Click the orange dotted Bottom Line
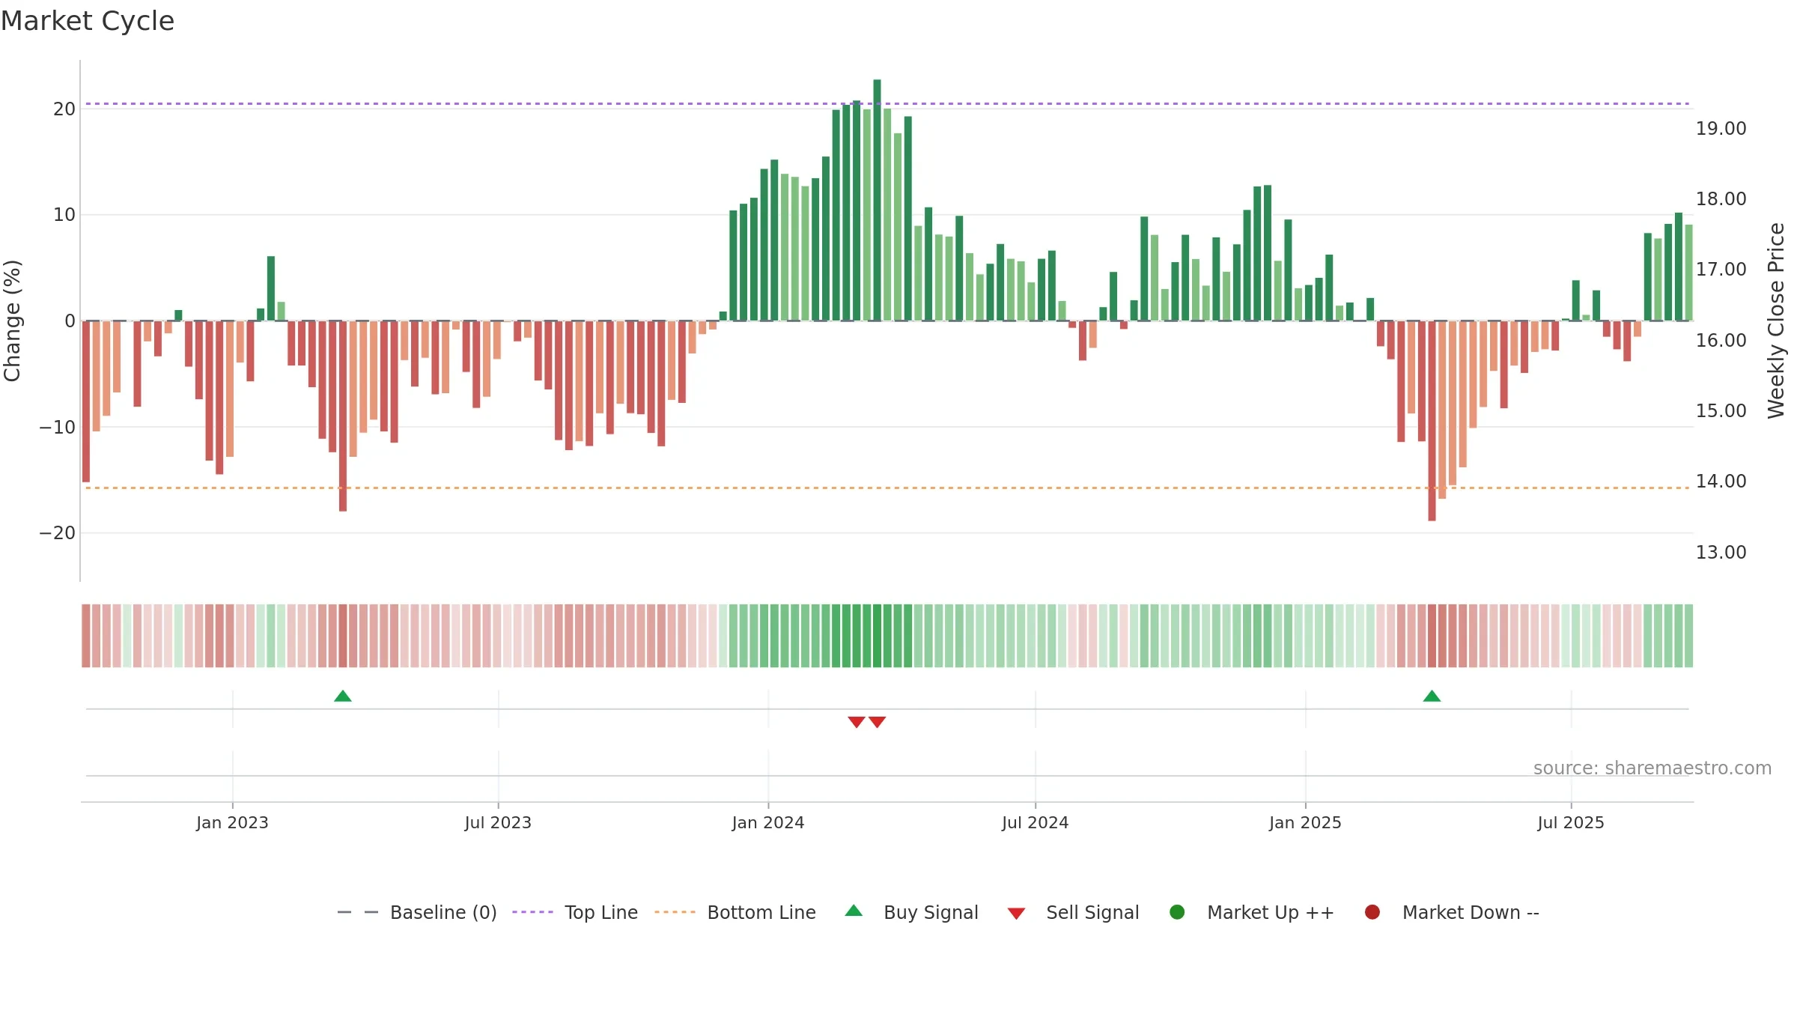The height and width of the screenshot is (1011, 1797). point(887,488)
